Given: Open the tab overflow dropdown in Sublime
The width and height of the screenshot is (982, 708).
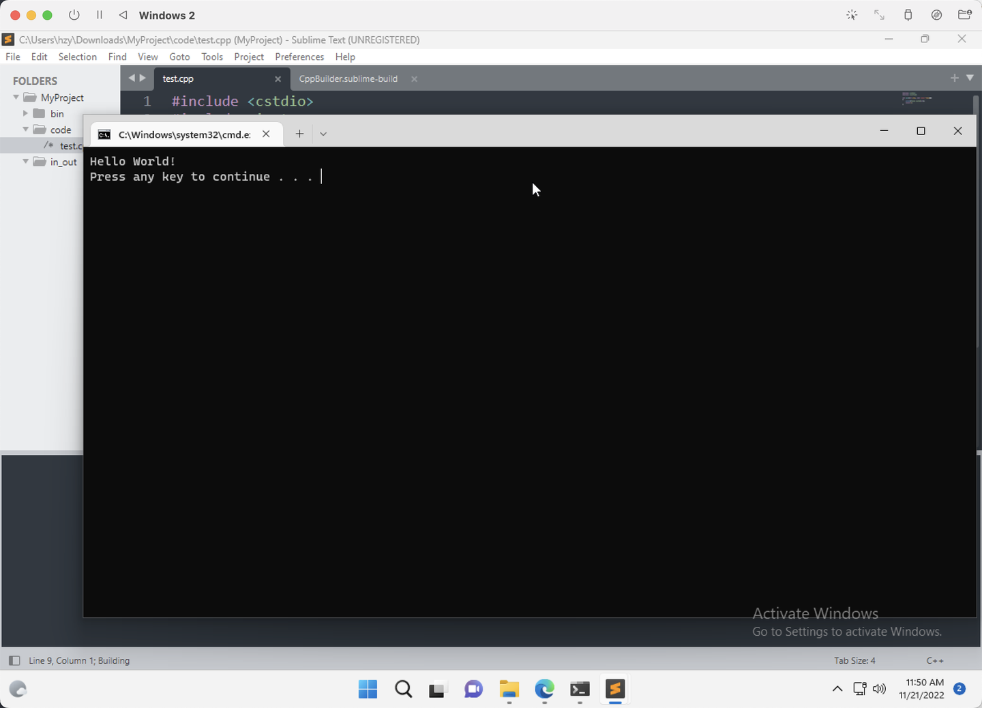Looking at the screenshot, I should click(x=970, y=78).
